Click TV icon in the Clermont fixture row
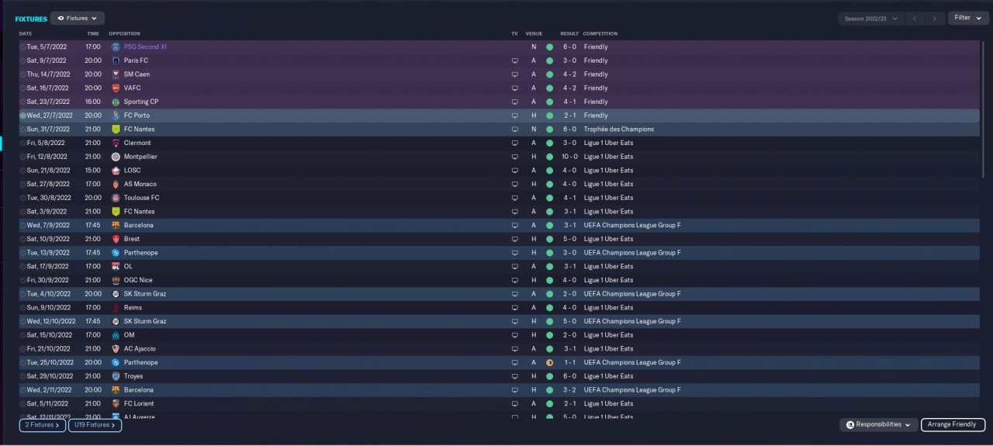 514,143
